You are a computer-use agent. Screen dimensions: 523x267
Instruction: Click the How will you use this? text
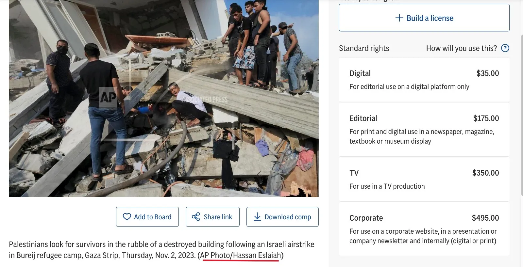pos(461,48)
